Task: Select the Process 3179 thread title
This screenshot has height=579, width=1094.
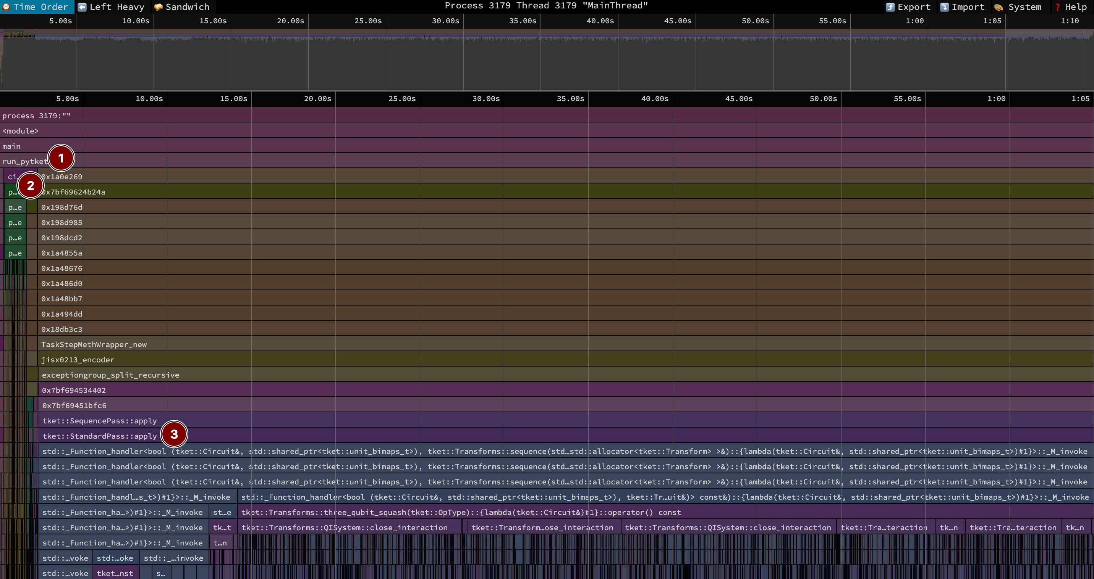Action: click(546, 5)
